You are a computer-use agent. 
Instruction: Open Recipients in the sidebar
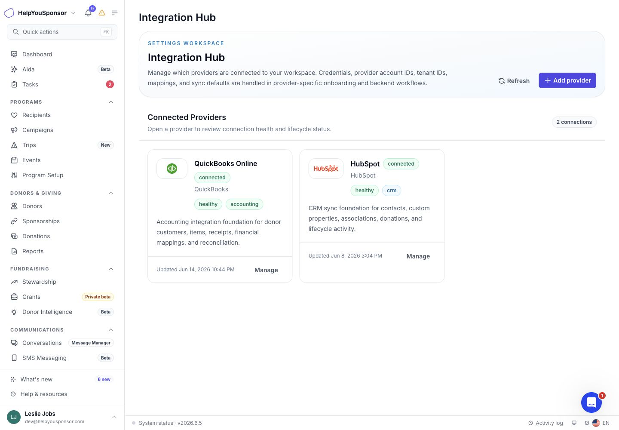pos(62,115)
